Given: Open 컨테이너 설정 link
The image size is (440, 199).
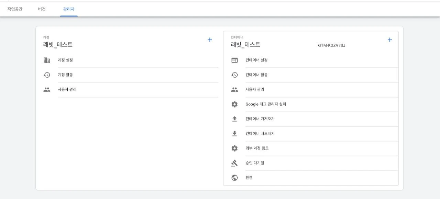Looking at the screenshot, I should [x=256, y=60].
